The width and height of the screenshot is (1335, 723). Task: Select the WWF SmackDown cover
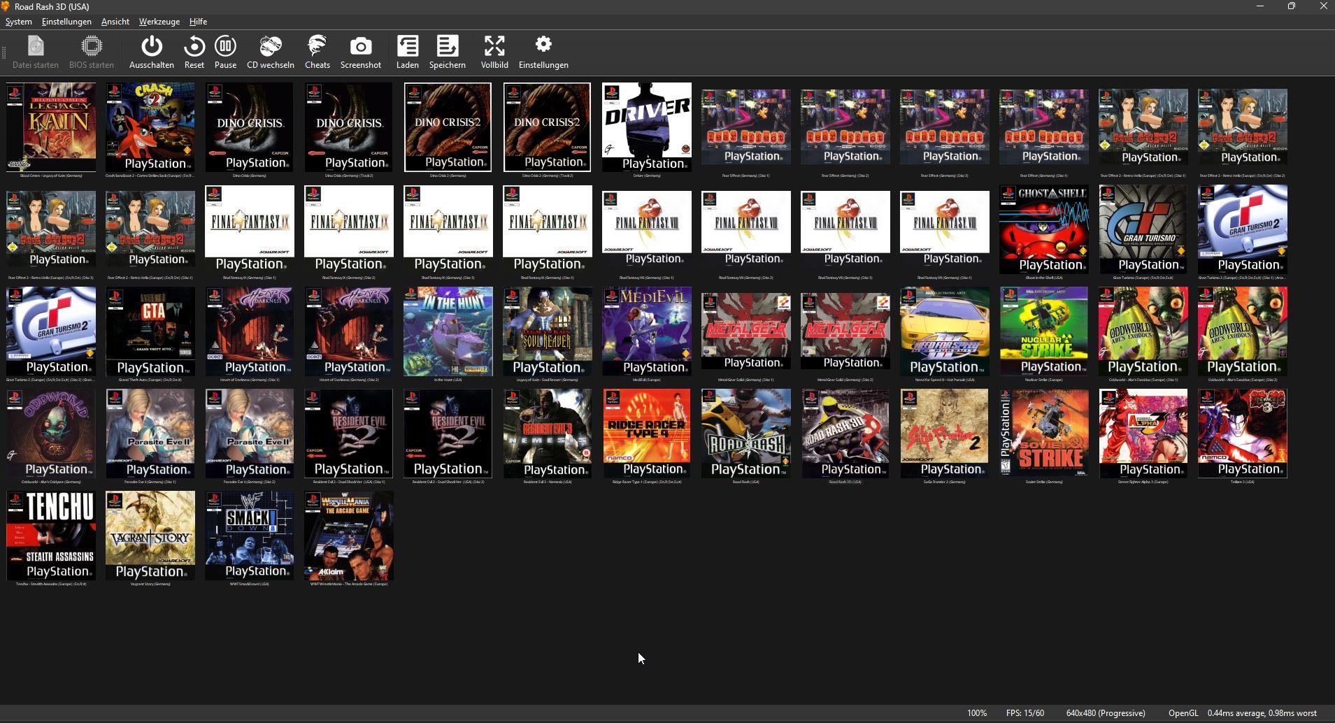click(x=250, y=536)
